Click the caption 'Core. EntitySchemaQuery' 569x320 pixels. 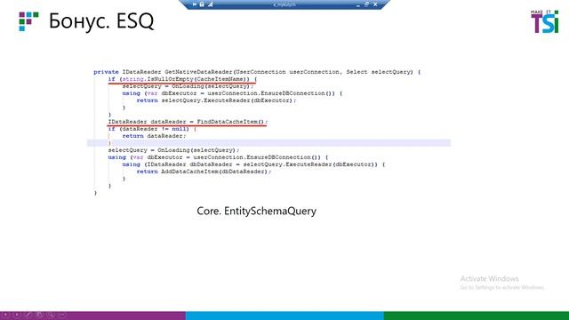pos(257,211)
